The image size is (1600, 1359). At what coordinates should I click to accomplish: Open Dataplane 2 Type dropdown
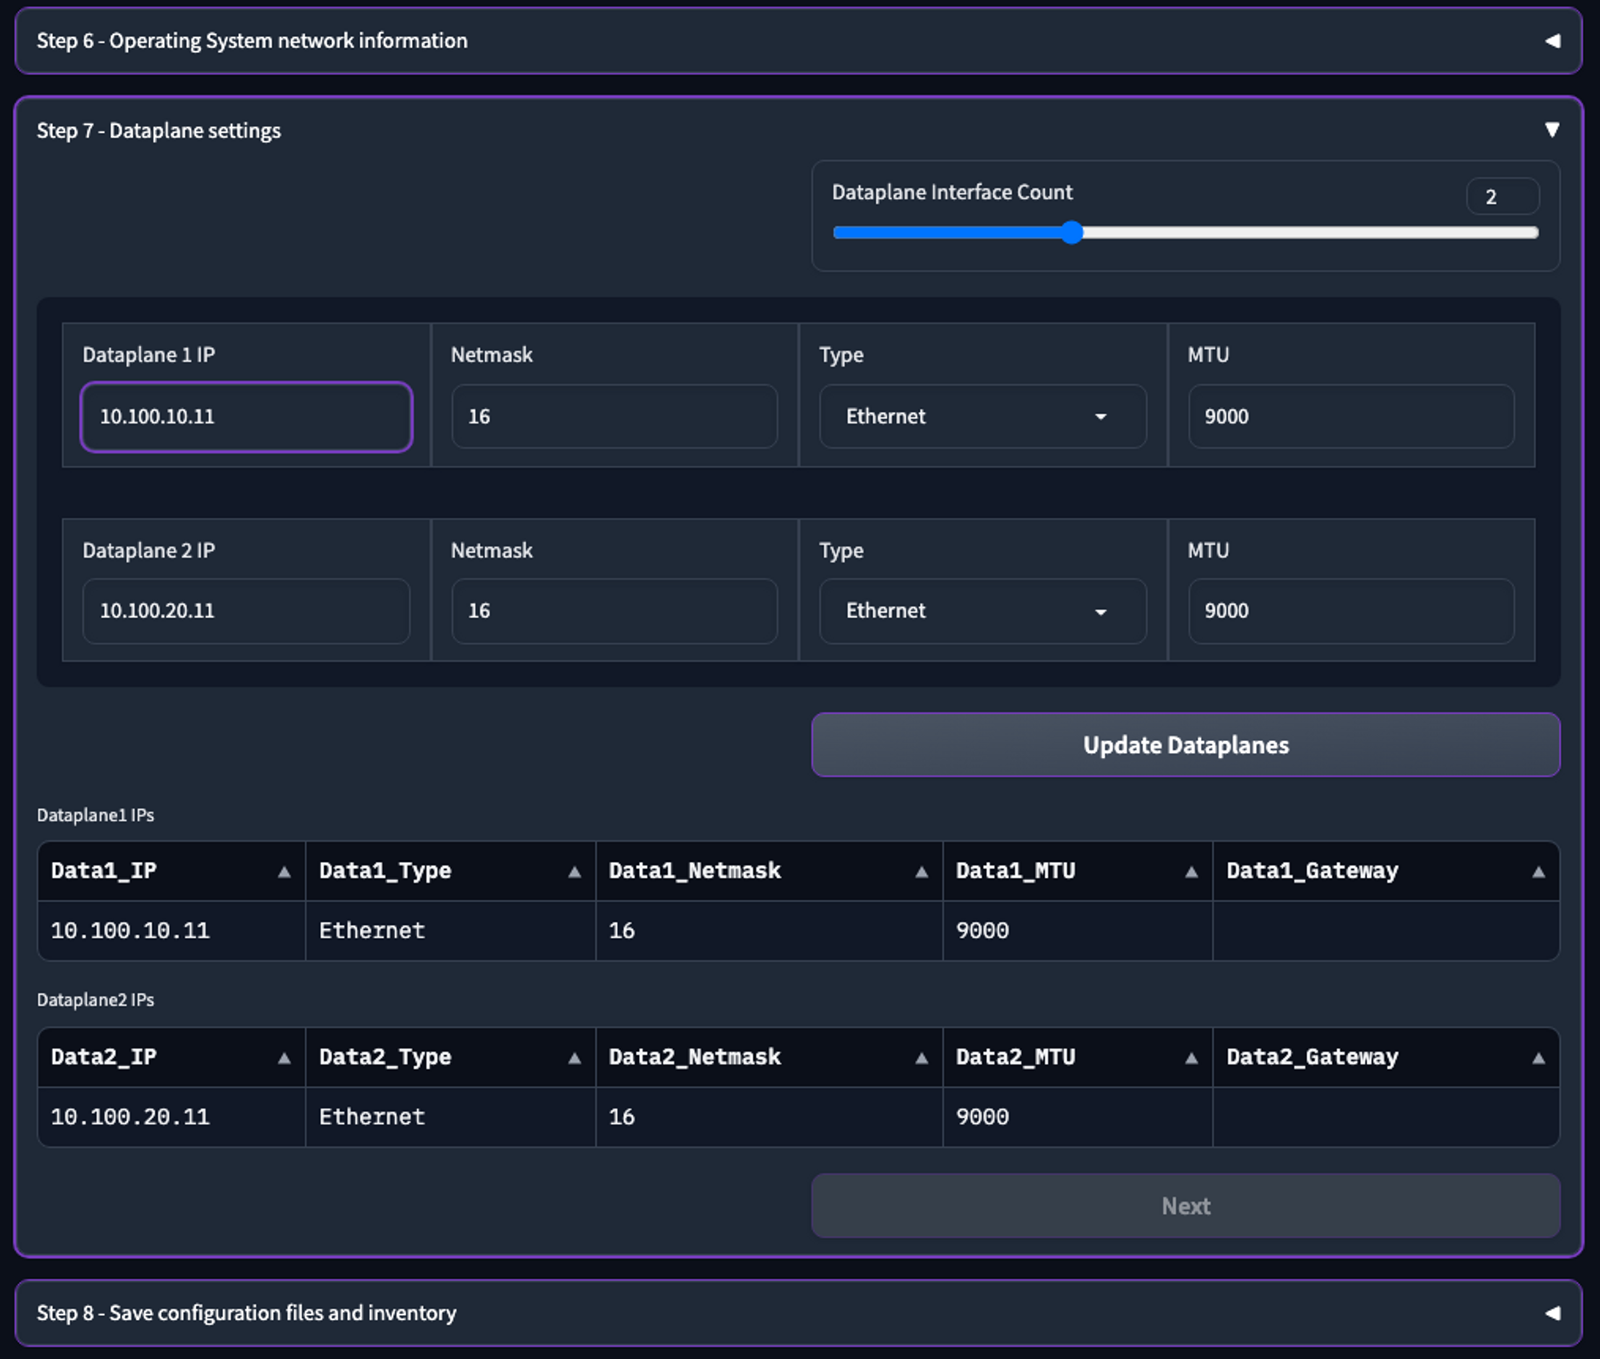click(x=982, y=611)
